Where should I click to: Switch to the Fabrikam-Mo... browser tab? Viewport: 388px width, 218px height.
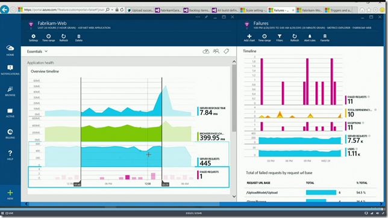pyautogui.click(x=310, y=10)
